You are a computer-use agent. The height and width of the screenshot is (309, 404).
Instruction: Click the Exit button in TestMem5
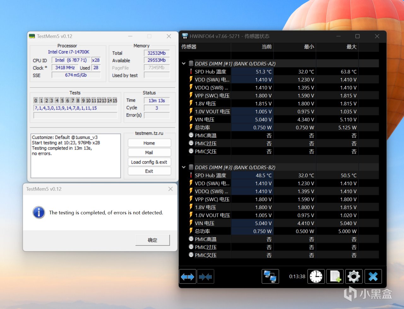(149, 171)
